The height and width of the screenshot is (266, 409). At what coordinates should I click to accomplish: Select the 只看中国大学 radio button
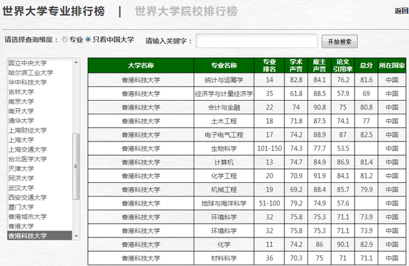coord(88,39)
